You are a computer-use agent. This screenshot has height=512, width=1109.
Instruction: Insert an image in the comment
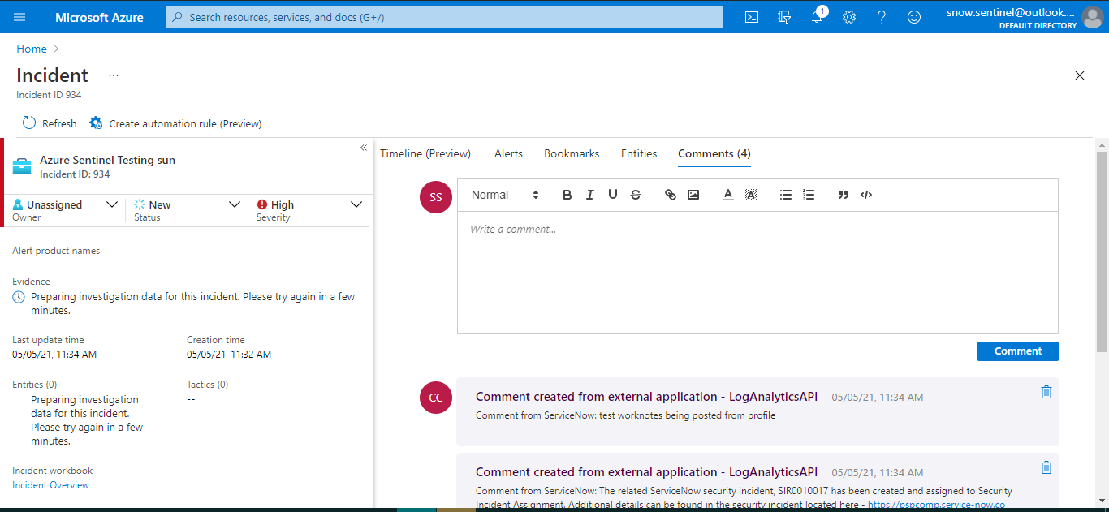693,195
